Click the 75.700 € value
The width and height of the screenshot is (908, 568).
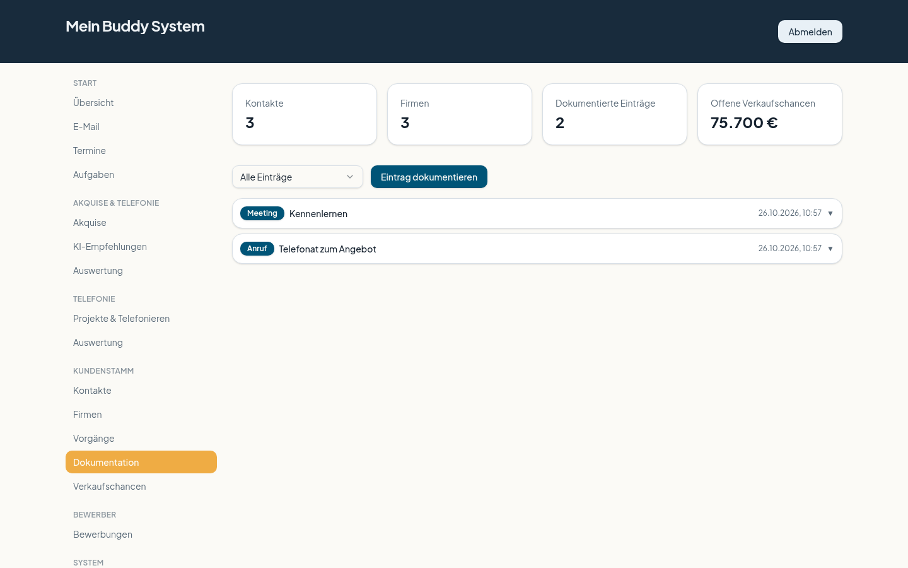coord(744,122)
